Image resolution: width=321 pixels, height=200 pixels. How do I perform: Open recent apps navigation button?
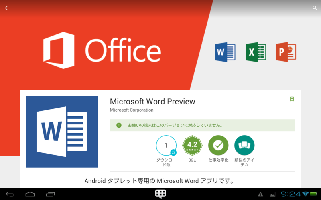coord(51,194)
